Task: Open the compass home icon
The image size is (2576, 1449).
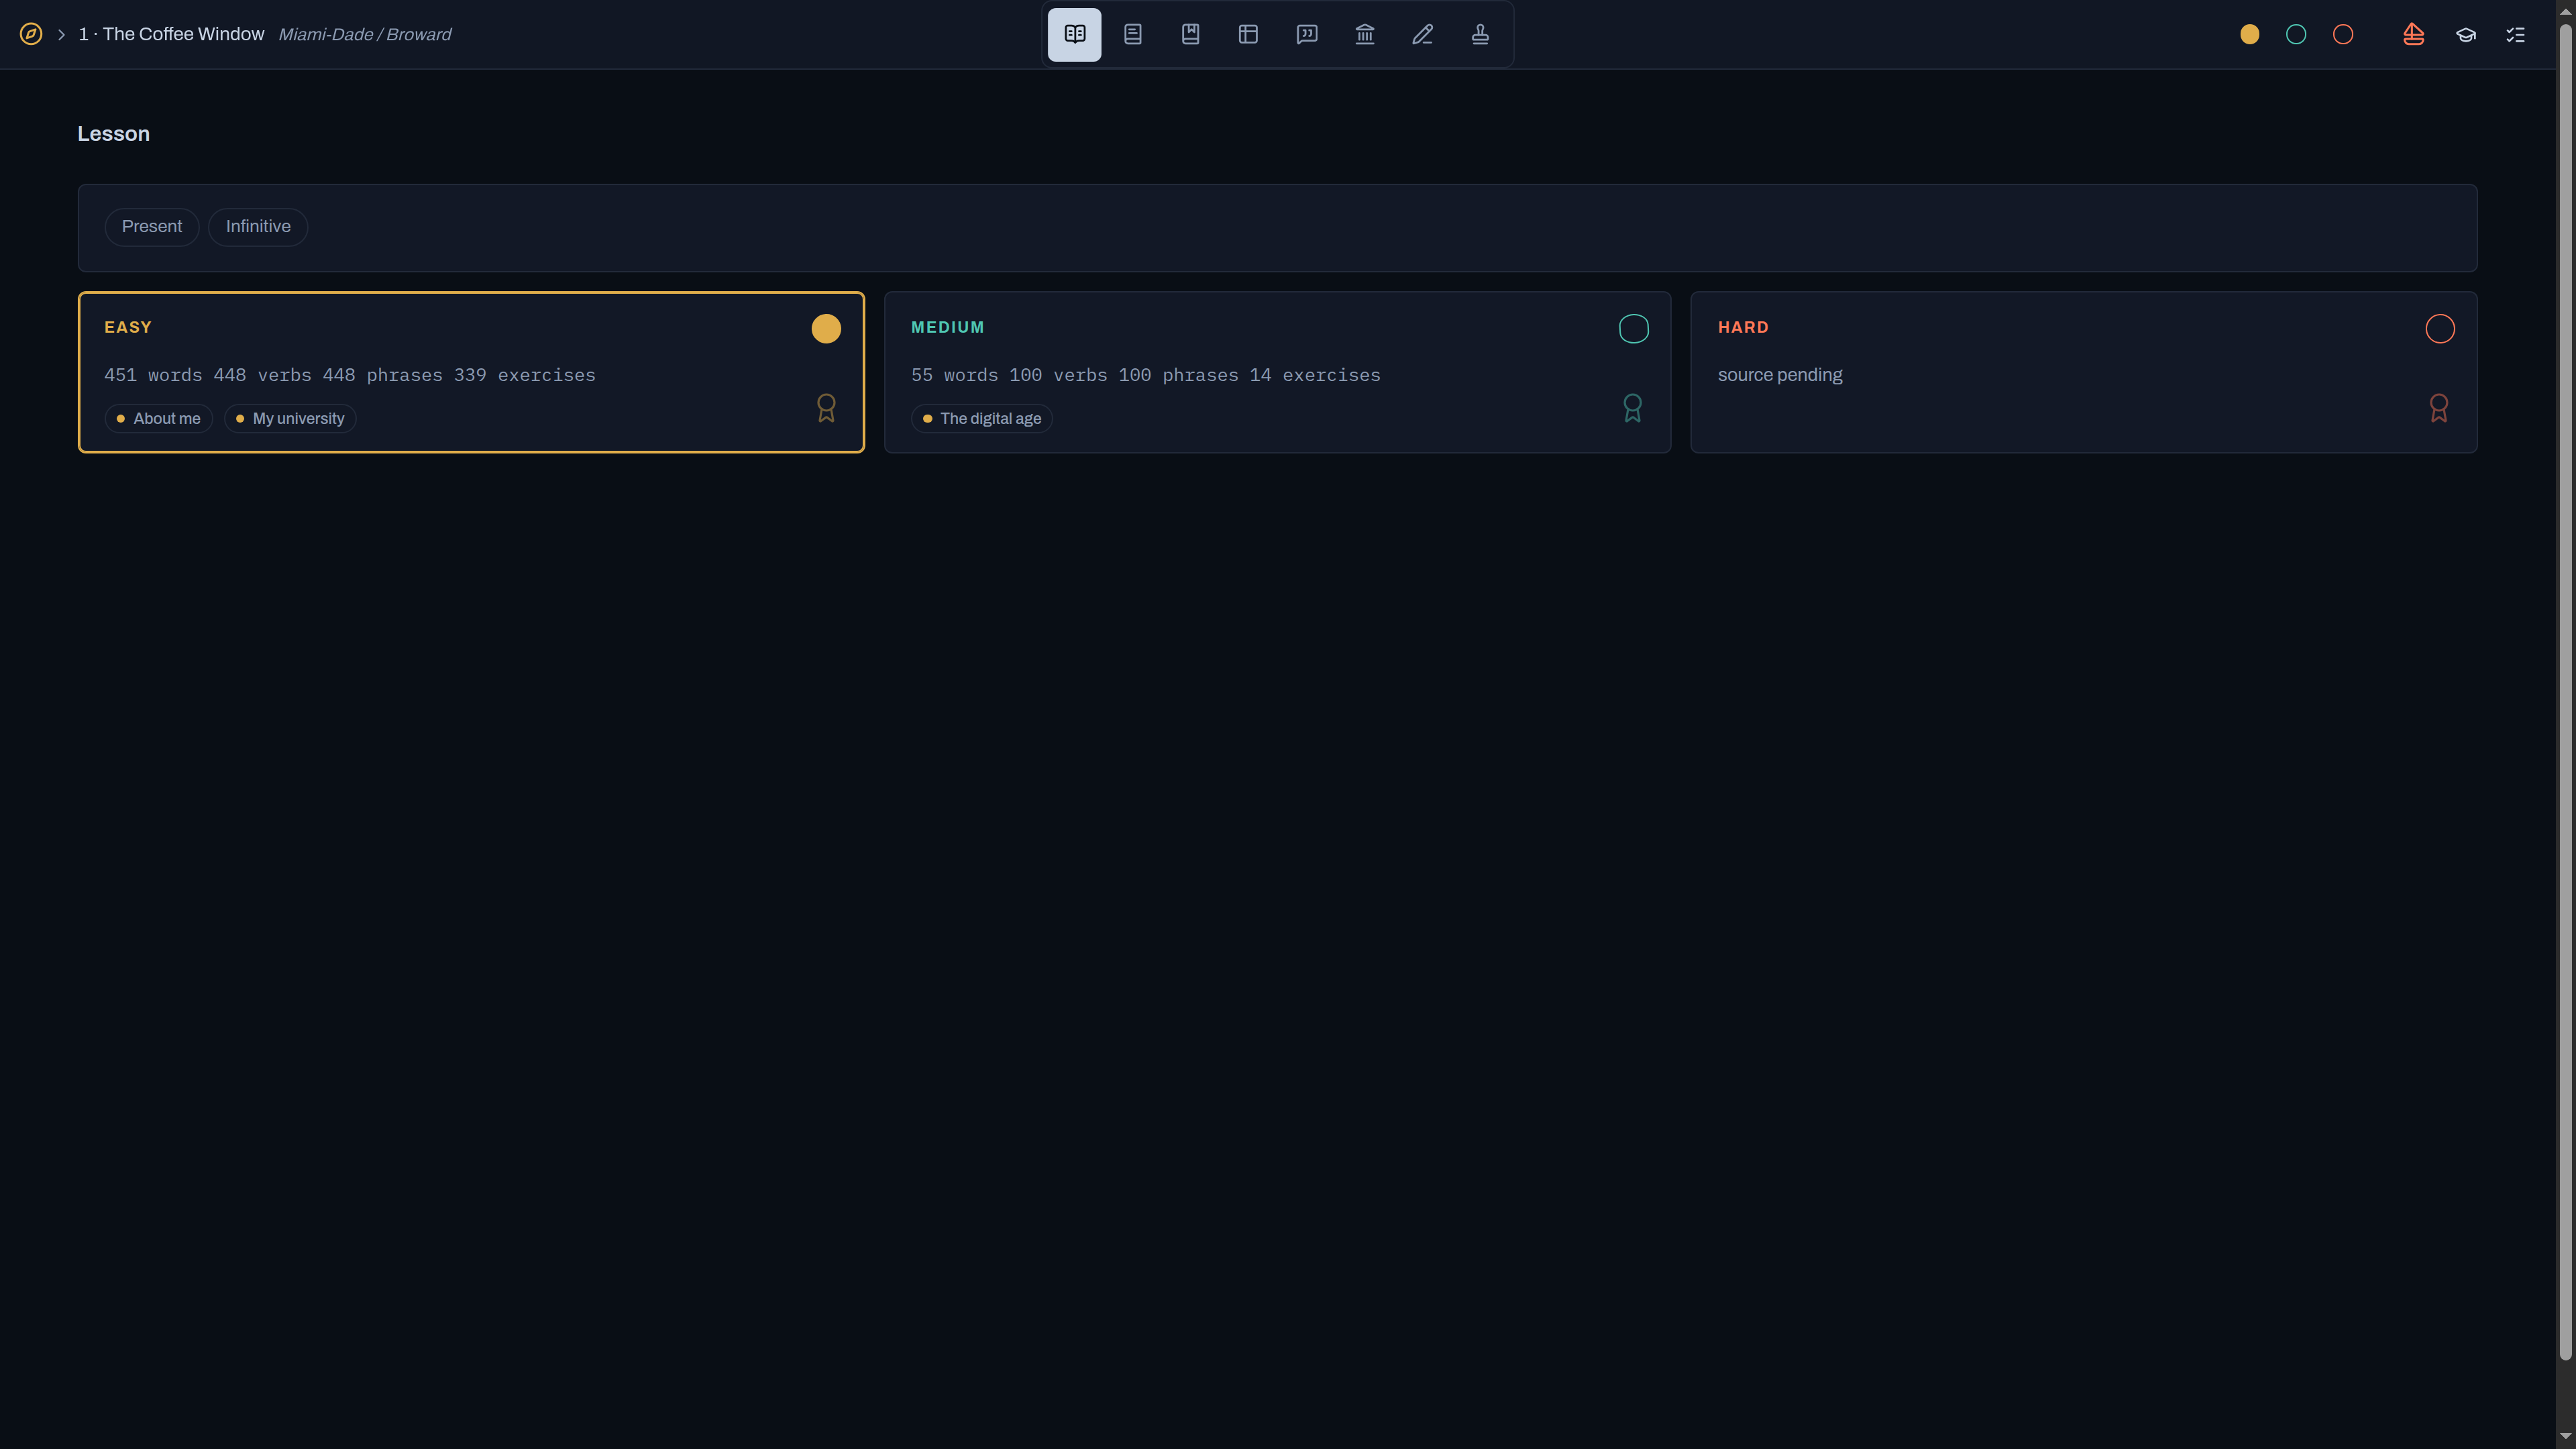Action: tap(31, 34)
